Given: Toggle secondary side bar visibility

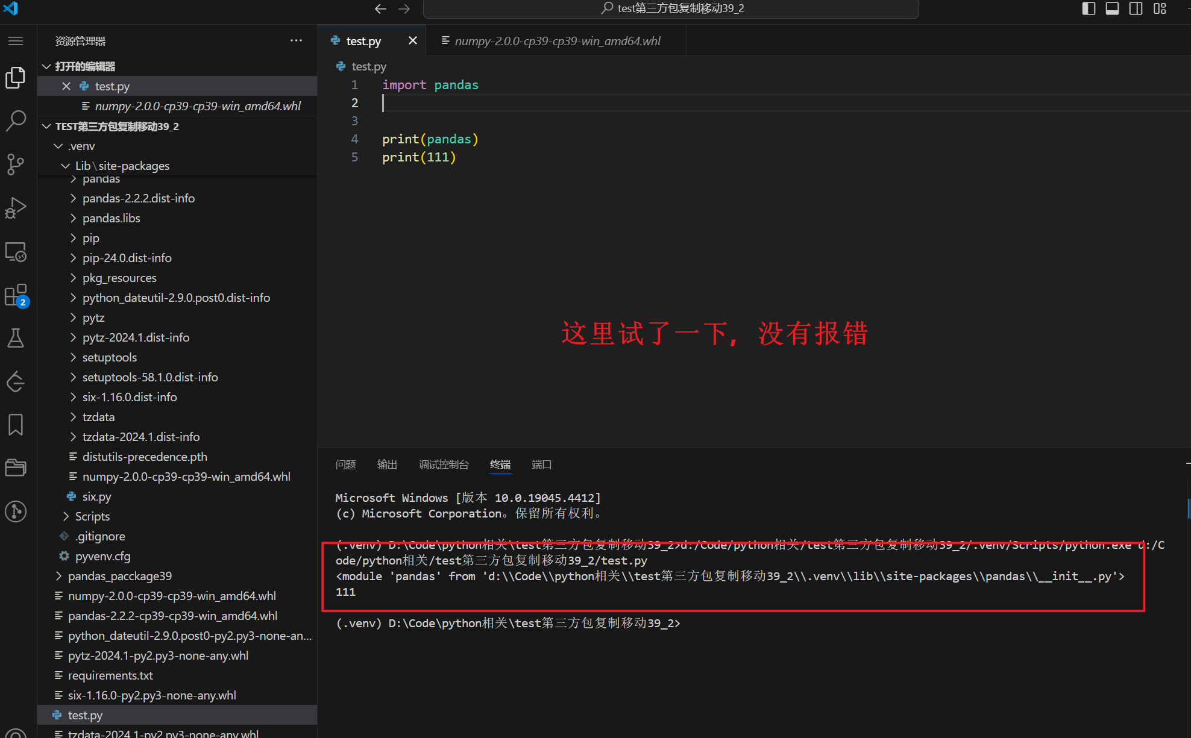Looking at the screenshot, I should (1136, 8).
